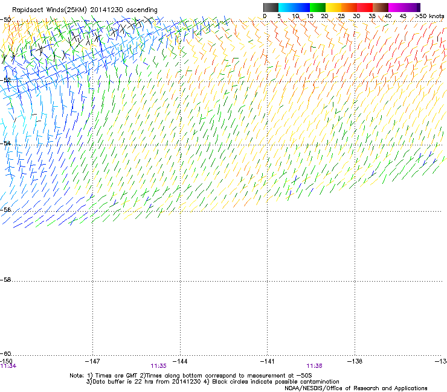Image resolution: width=447 pixels, height=392 pixels.
Task: Click the blue 10-15 knots legend color
Action: (x=302, y=7)
